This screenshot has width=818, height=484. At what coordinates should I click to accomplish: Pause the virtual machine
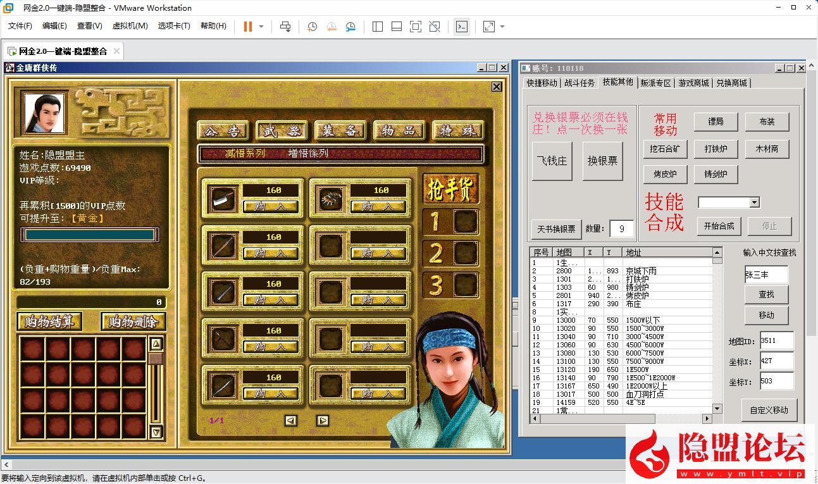point(246,27)
